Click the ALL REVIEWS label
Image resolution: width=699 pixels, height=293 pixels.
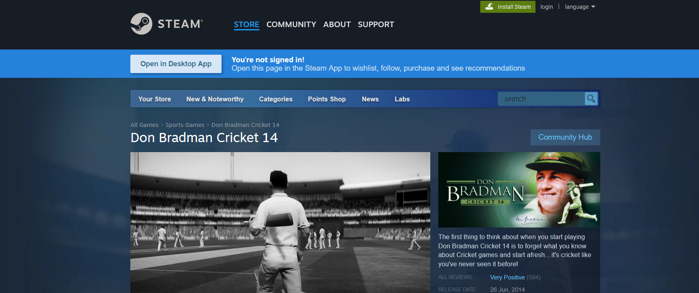pos(455,277)
